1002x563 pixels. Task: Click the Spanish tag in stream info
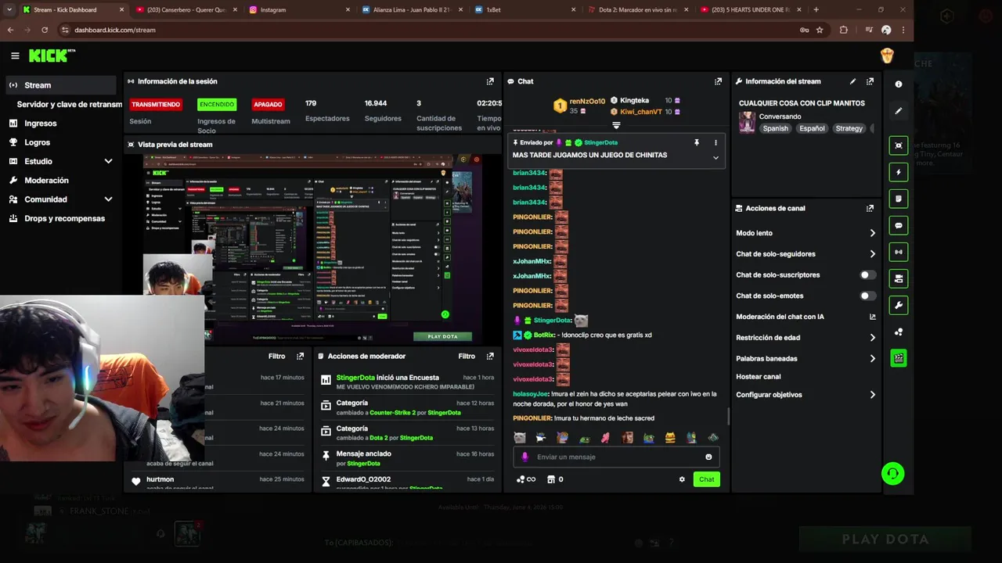coord(776,128)
